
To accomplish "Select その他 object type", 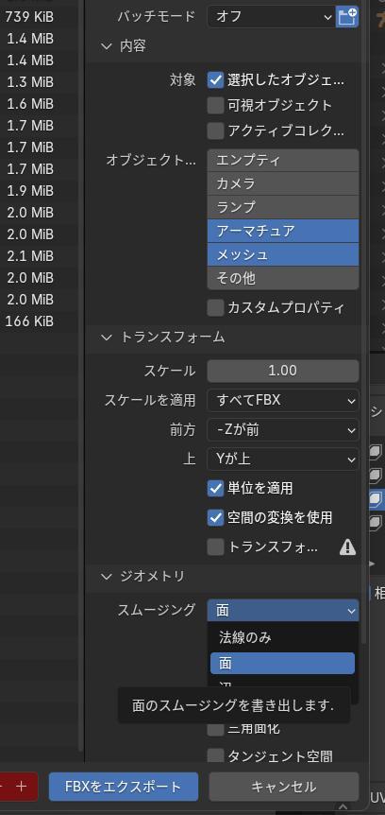I will click(x=283, y=278).
